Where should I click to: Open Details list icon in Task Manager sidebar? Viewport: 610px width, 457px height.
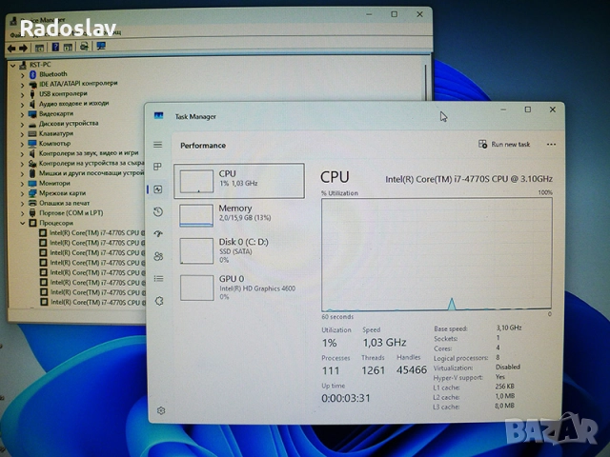tap(159, 279)
